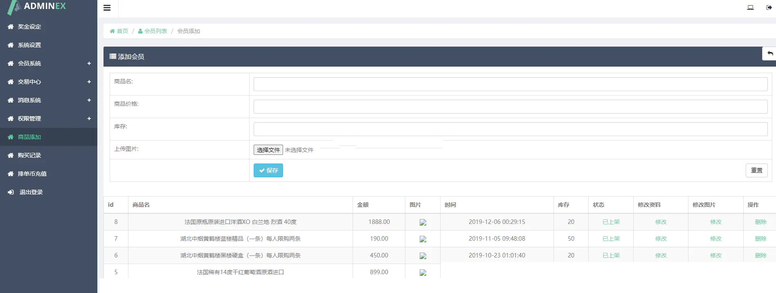Select 退出登录 in the sidebar
776x293 pixels.
31,192
